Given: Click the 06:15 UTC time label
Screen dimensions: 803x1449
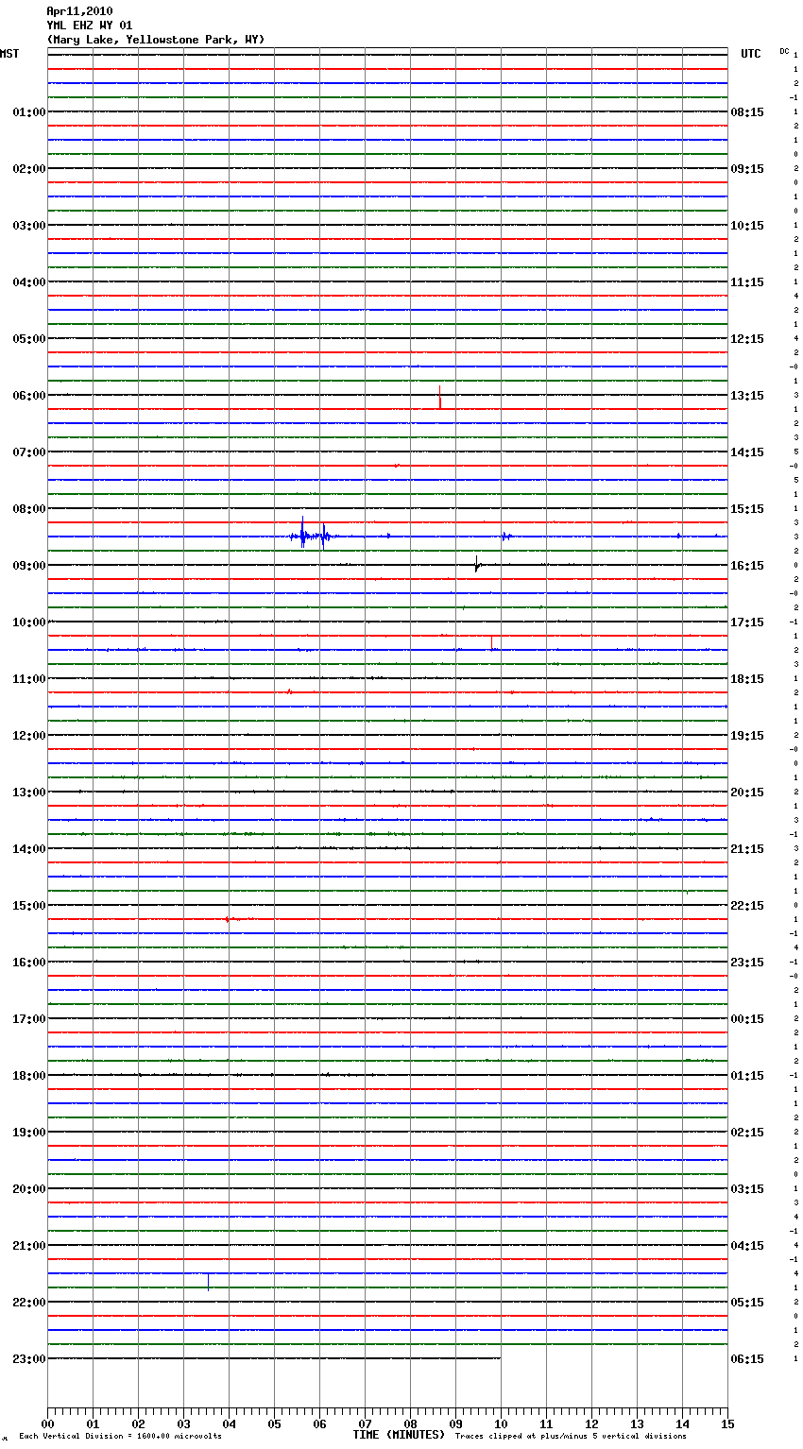Looking at the screenshot, I should point(747,1359).
